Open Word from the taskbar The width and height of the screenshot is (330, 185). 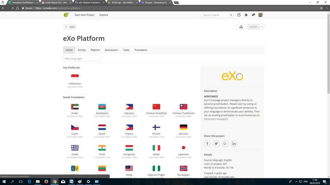[x=71, y=181]
